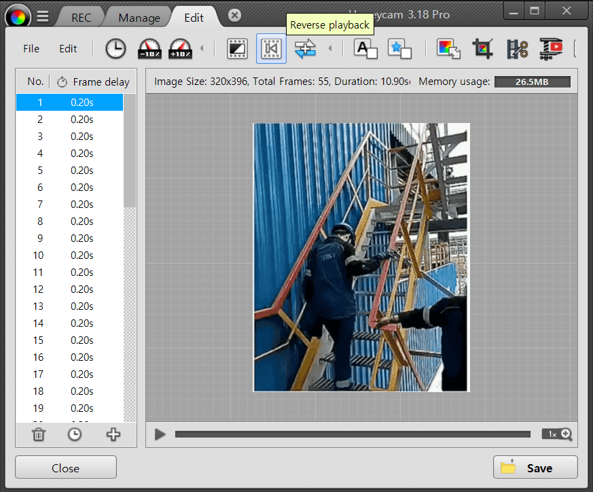Image resolution: width=593 pixels, height=492 pixels.
Task: Increase speed with the +10% gauge icon
Action: coord(180,48)
